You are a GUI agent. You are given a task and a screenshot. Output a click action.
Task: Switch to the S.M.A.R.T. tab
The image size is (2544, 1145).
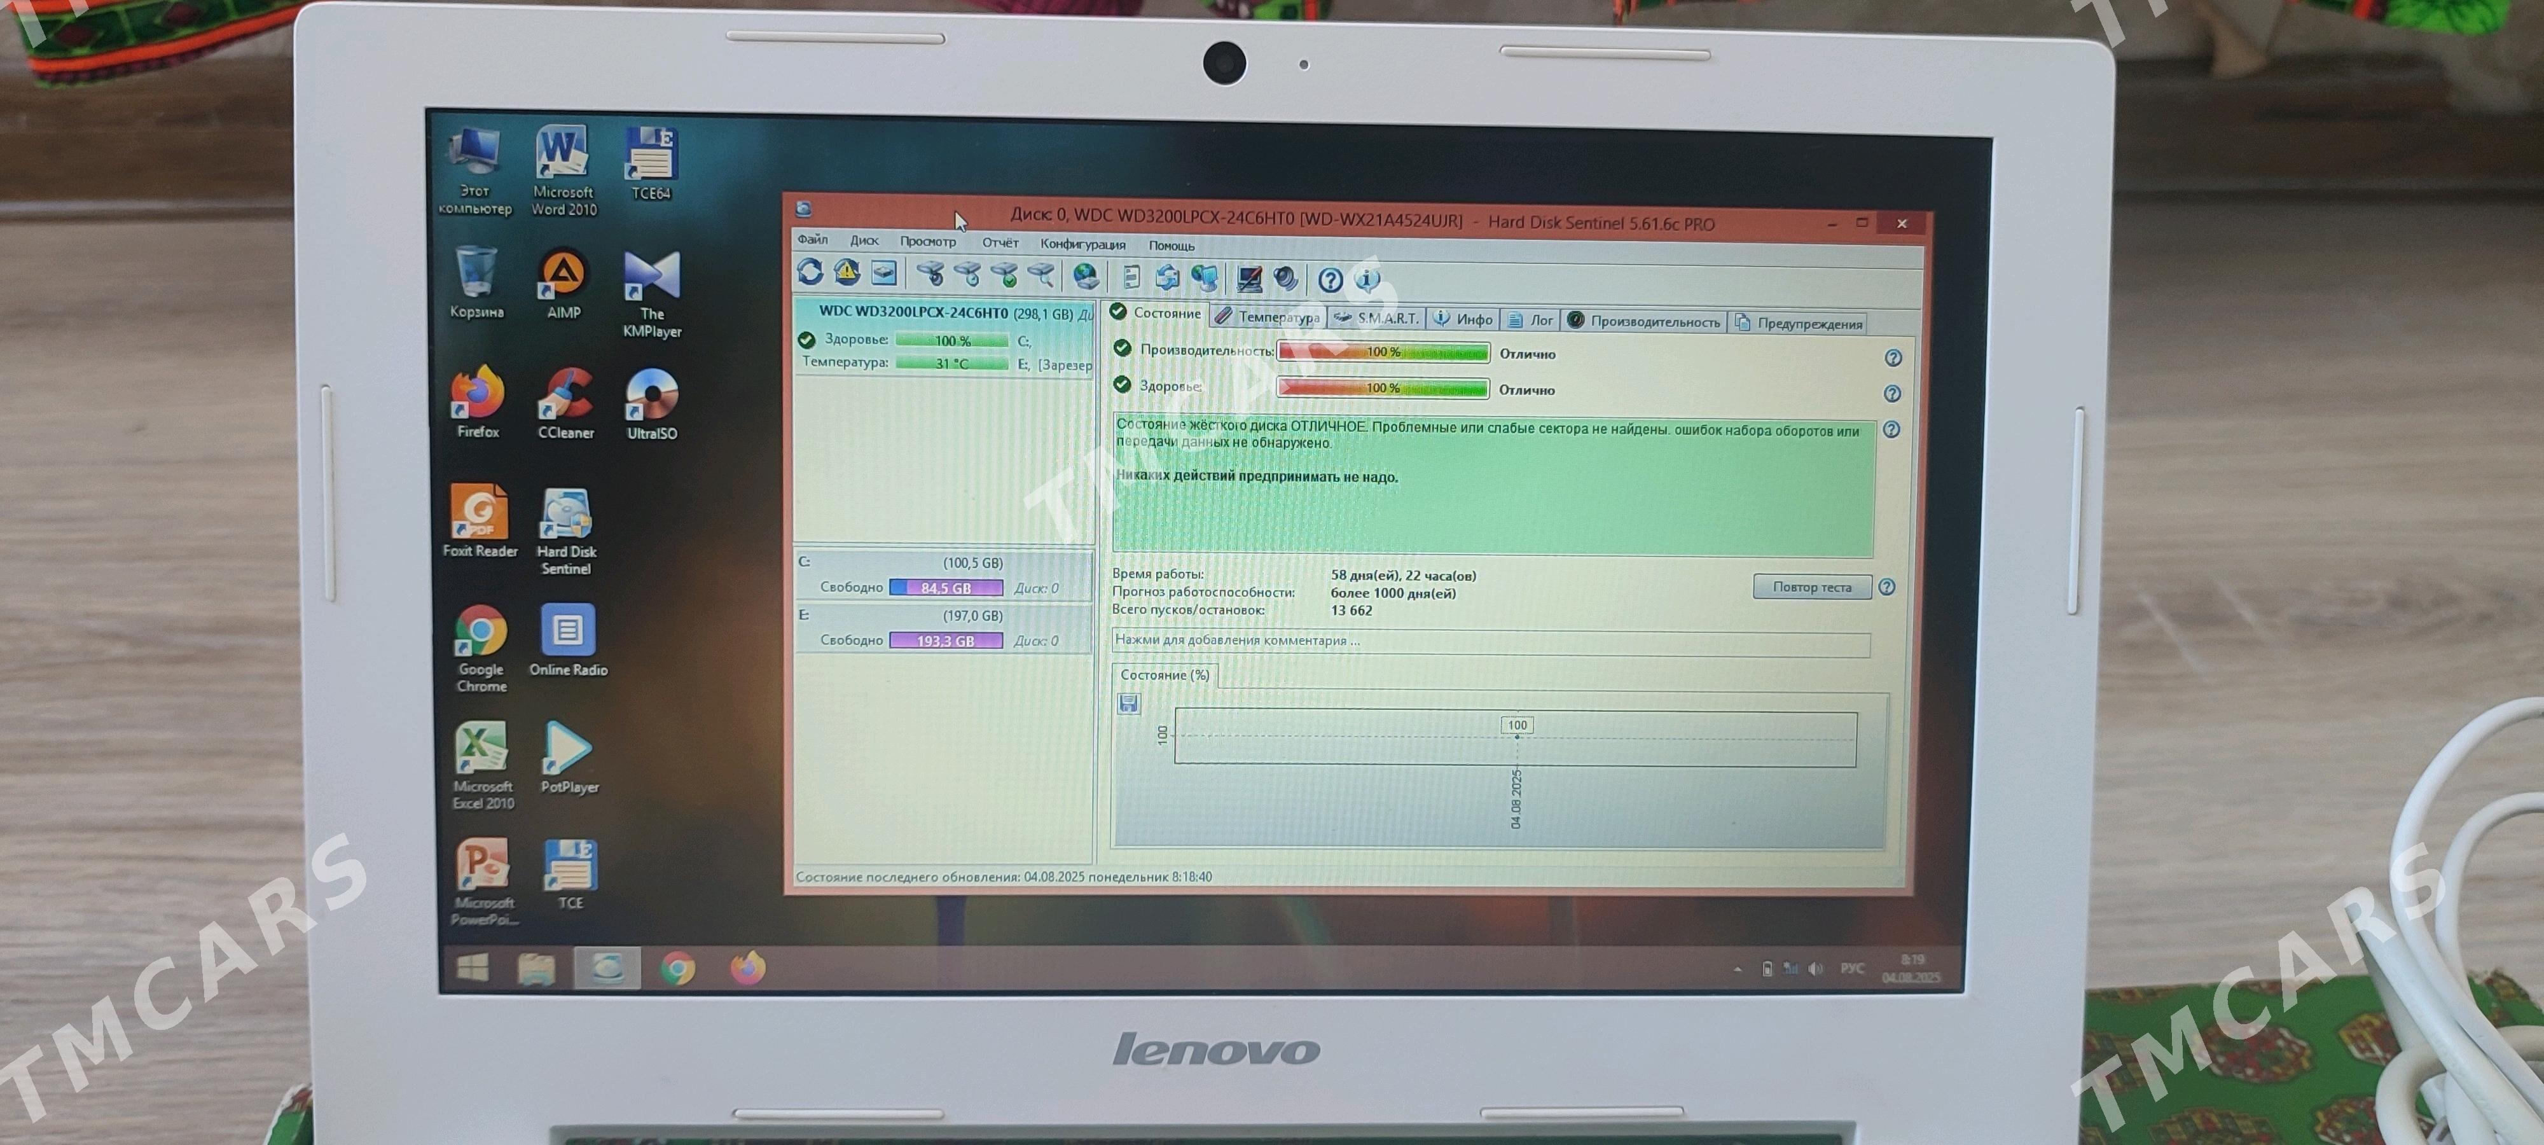1374,318
